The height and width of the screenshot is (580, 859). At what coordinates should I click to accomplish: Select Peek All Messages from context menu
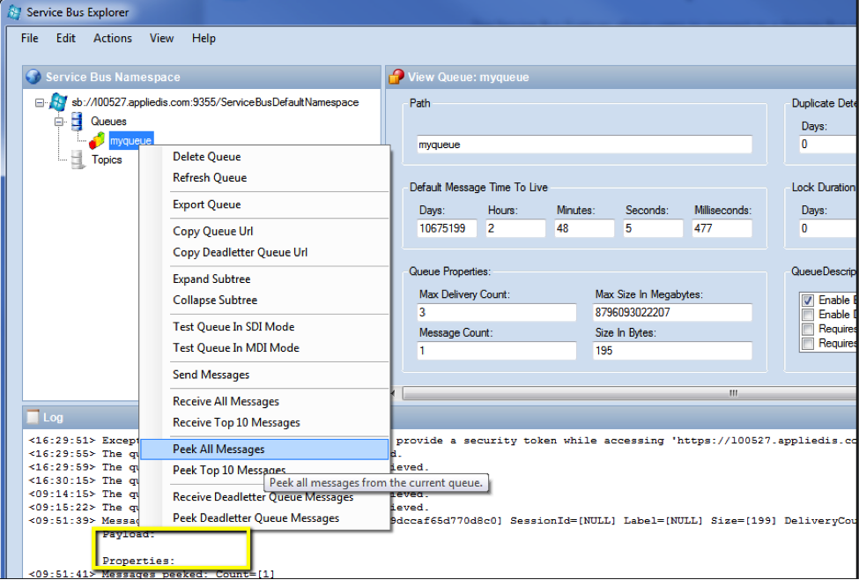point(218,449)
